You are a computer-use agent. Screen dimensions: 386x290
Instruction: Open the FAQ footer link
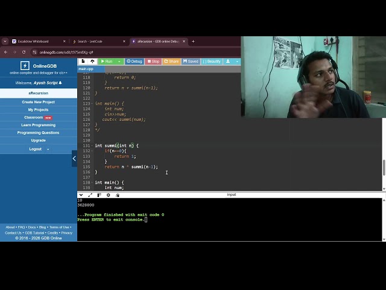tap(21, 227)
